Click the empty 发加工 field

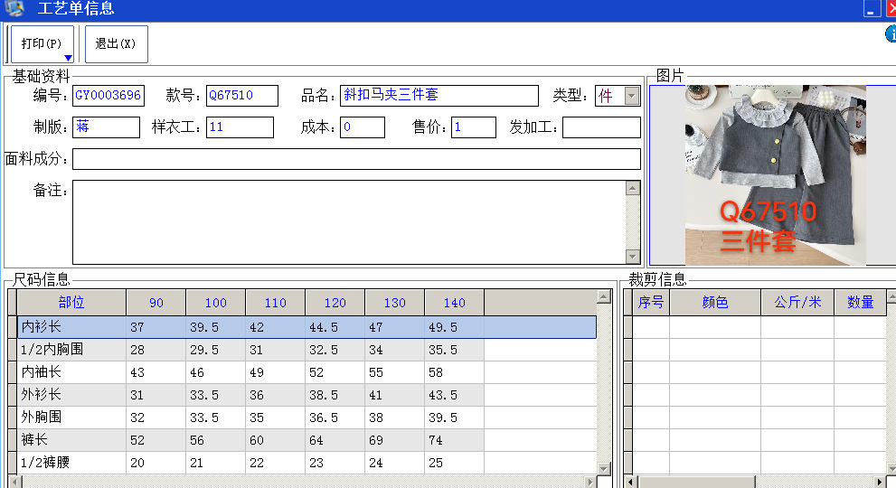point(601,127)
